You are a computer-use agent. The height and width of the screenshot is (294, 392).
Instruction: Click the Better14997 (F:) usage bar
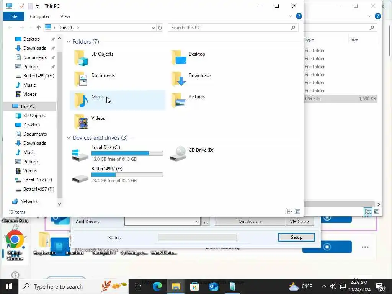point(127,175)
